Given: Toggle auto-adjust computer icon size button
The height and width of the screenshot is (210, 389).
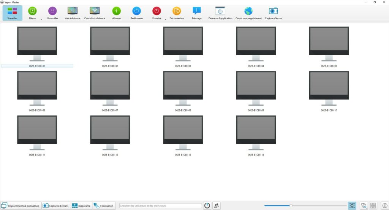Looking at the screenshot, I should (352, 205).
